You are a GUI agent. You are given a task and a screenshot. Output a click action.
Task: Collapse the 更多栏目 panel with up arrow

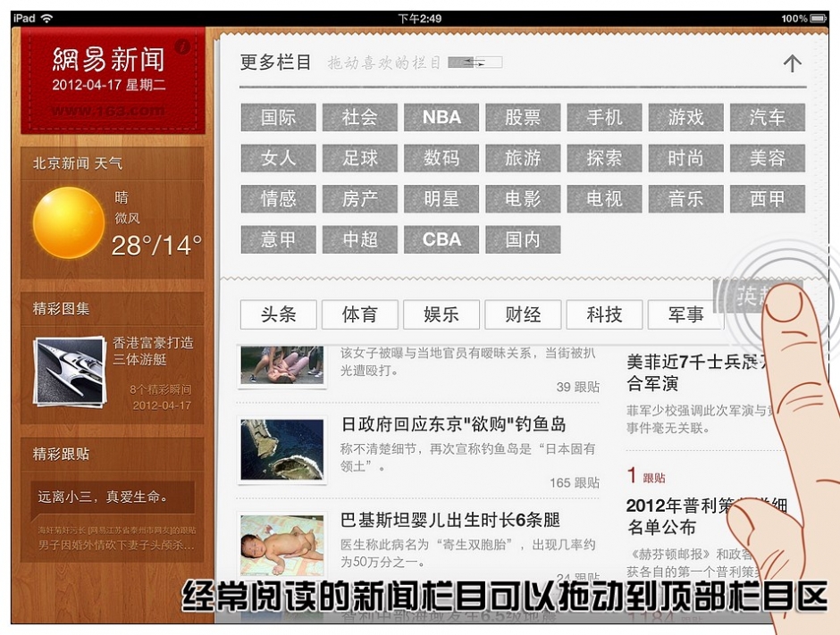793,63
